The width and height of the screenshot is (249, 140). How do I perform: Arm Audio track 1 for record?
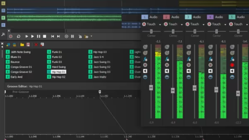[145, 65]
